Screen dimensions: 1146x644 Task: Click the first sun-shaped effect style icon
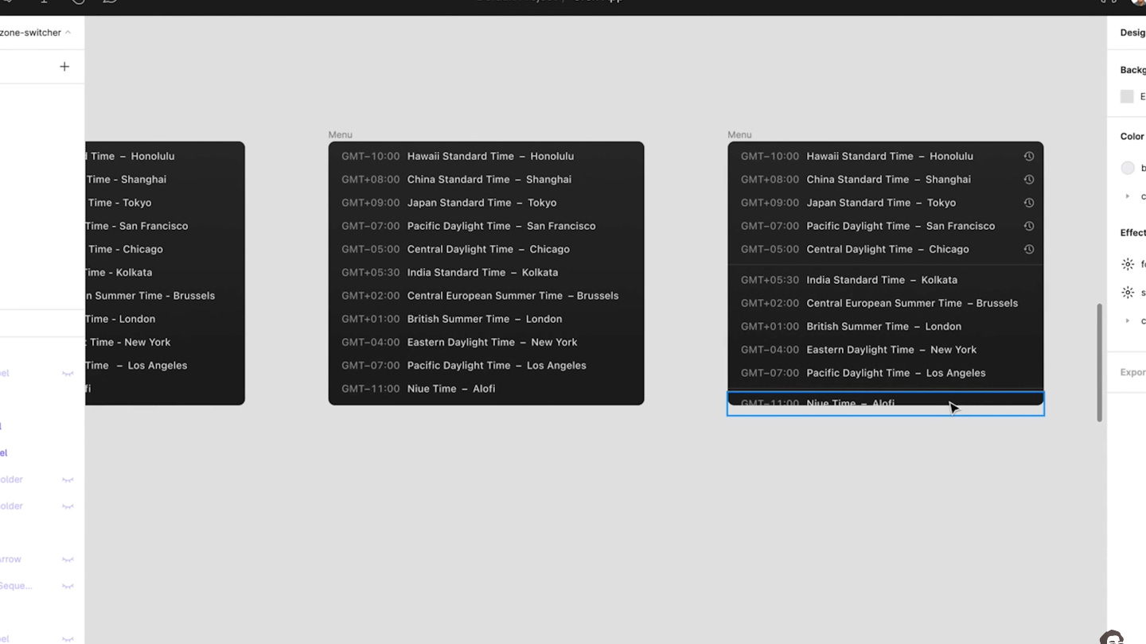(1128, 264)
